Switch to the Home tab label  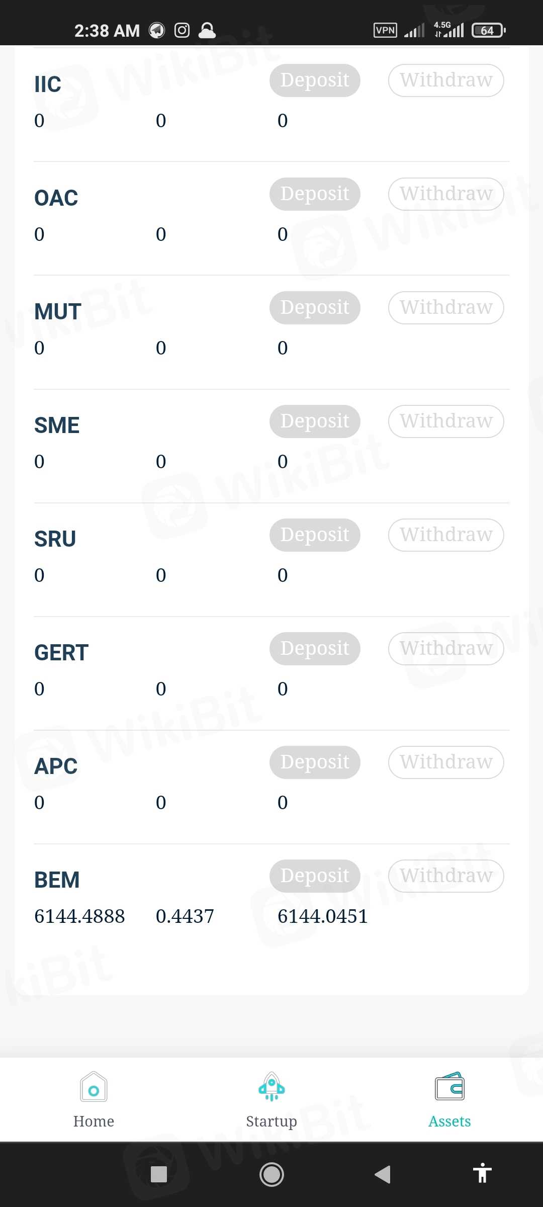pos(94,1122)
